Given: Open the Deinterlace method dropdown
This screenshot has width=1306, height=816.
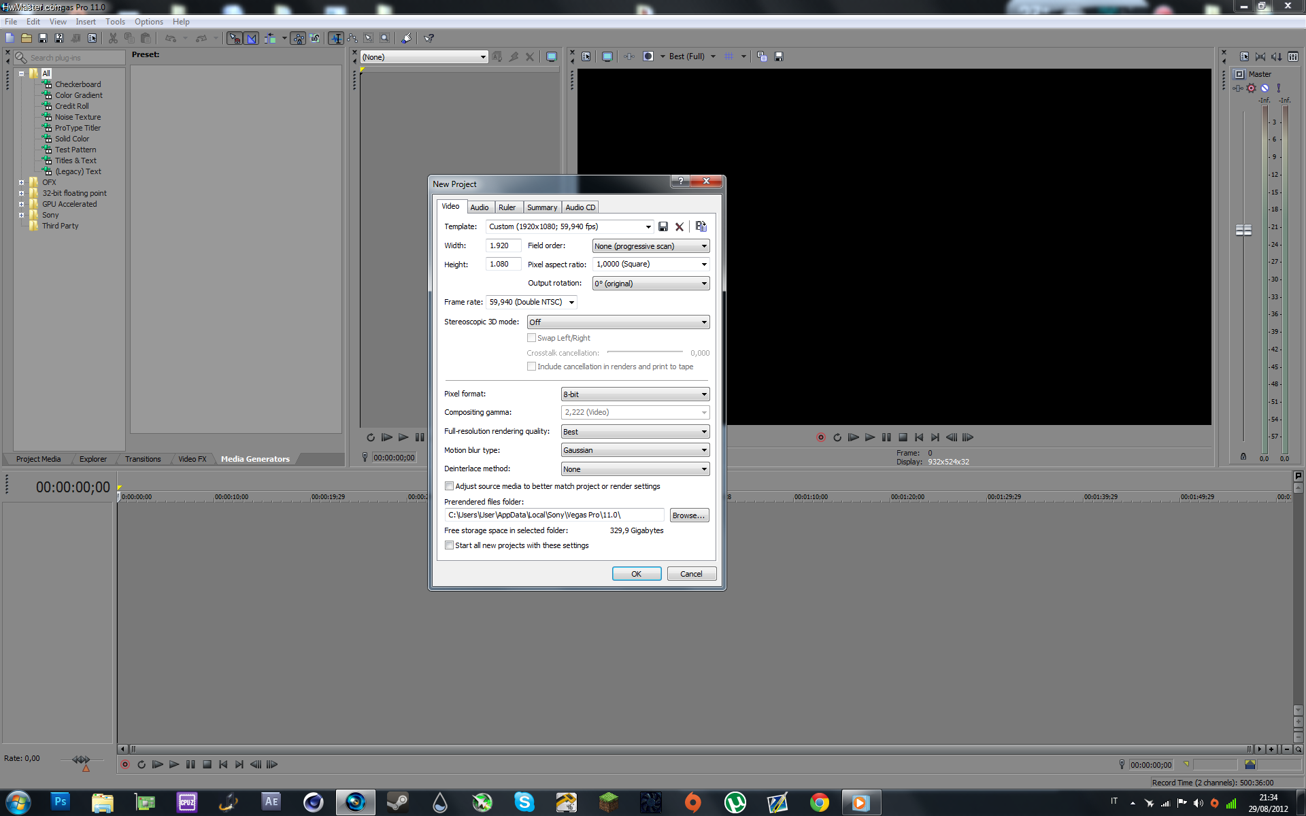Looking at the screenshot, I should click(635, 469).
